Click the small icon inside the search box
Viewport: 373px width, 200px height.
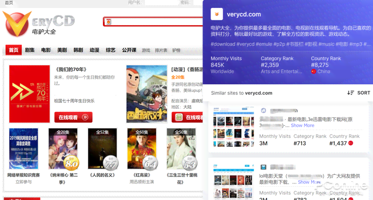click(109, 22)
